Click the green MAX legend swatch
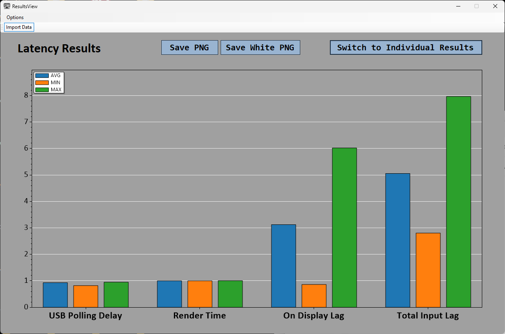 (x=42, y=90)
